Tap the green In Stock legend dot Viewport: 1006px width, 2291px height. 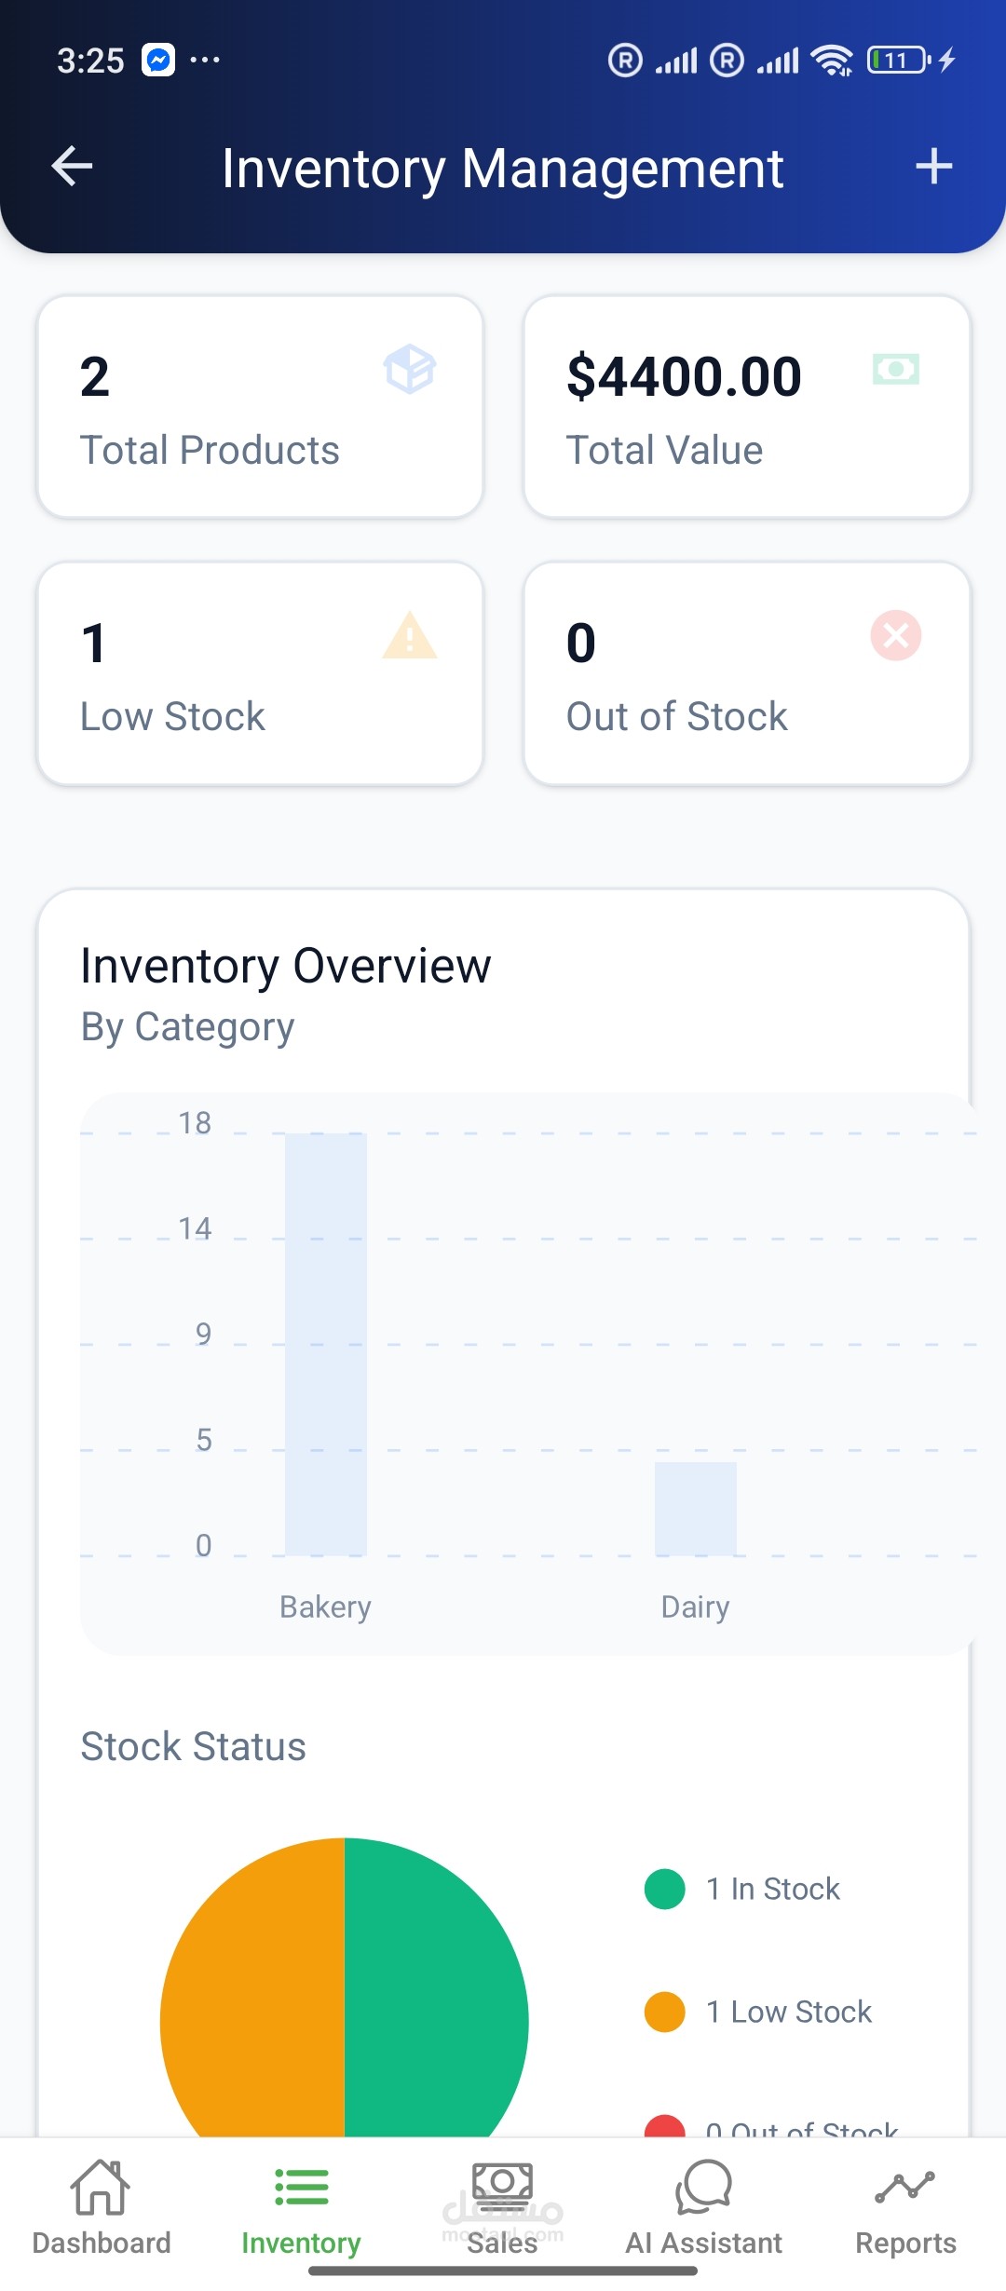tap(665, 1889)
